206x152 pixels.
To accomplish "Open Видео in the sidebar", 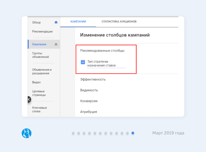I will [36, 82].
